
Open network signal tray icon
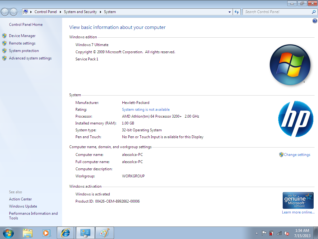click(x=279, y=233)
